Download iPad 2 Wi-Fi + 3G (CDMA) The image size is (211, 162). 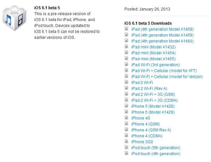point(154,100)
